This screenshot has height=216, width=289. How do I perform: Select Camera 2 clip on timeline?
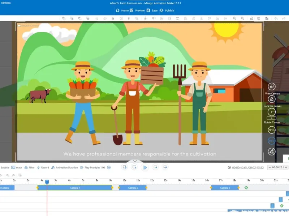coord(133,188)
